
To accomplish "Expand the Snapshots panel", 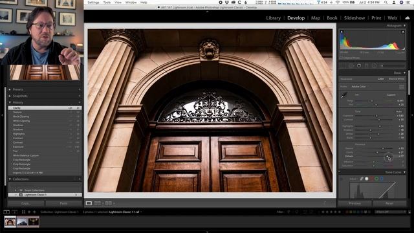I will [10, 96].
